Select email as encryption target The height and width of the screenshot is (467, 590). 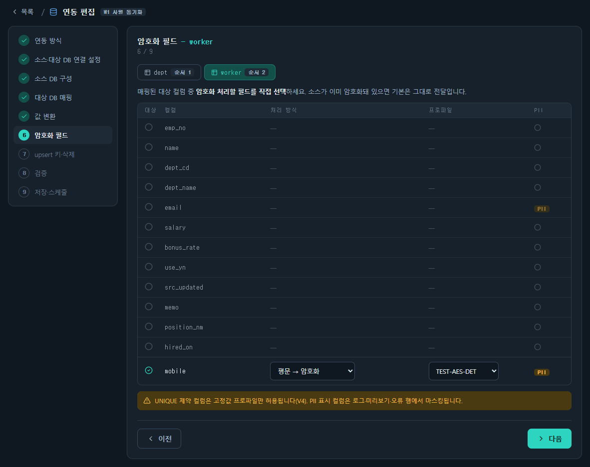[149, 207]
